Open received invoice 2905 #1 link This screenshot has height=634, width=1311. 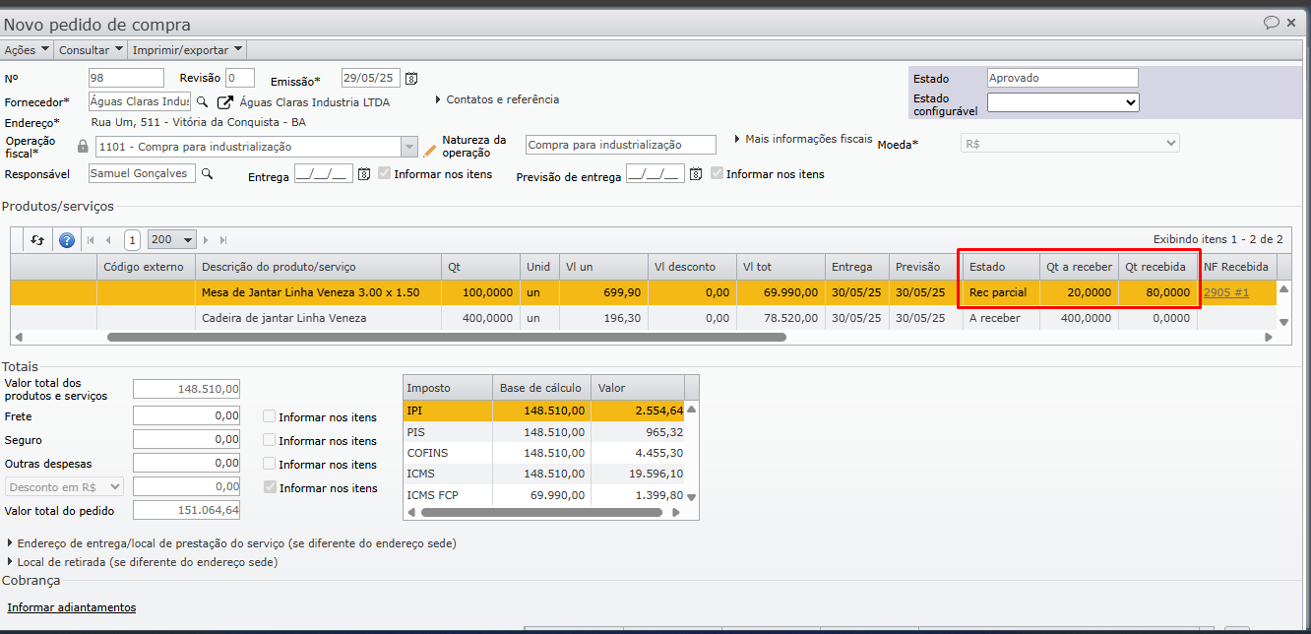click(1225, 292)
